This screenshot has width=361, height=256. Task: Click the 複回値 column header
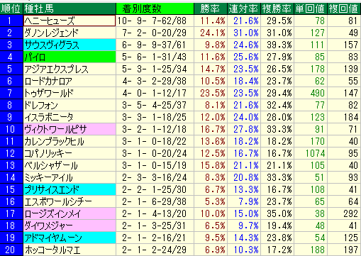pos(344,9)
